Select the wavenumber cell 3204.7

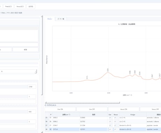click(66, 125)
